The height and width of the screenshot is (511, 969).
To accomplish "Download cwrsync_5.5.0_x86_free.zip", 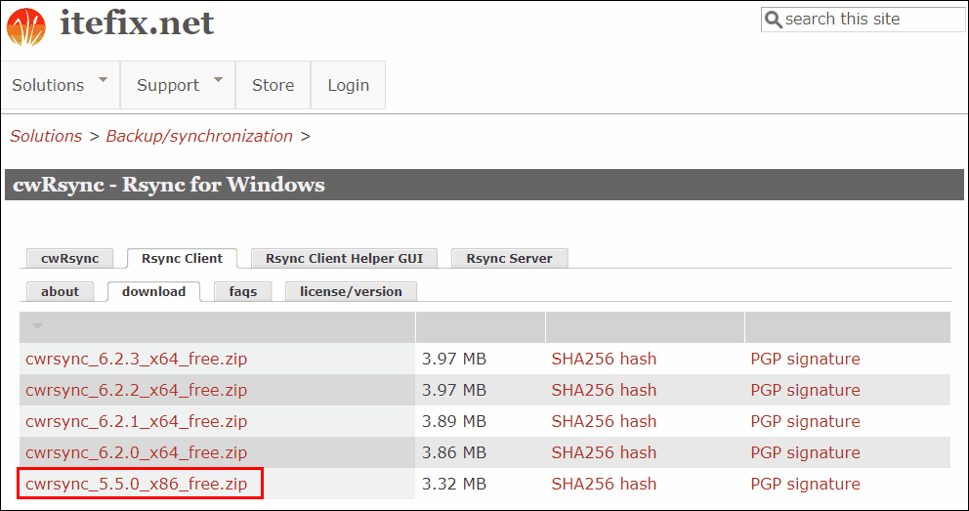I will [x=137, y=484].
